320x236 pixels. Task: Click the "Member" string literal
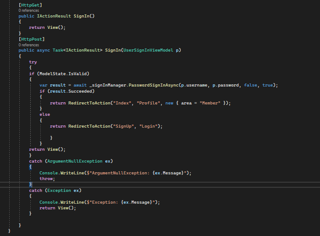(210, 103)
